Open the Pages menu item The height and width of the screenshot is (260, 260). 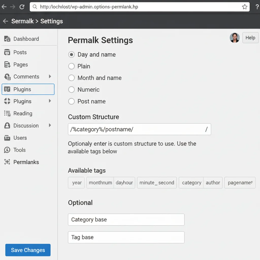pos(21,64)
